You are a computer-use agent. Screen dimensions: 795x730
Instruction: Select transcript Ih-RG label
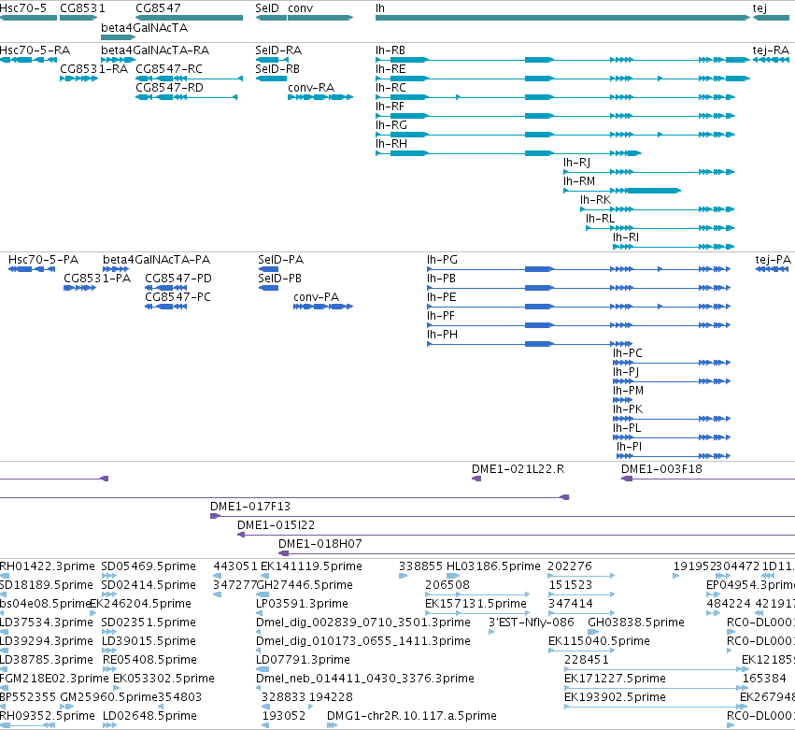point(391,125)
